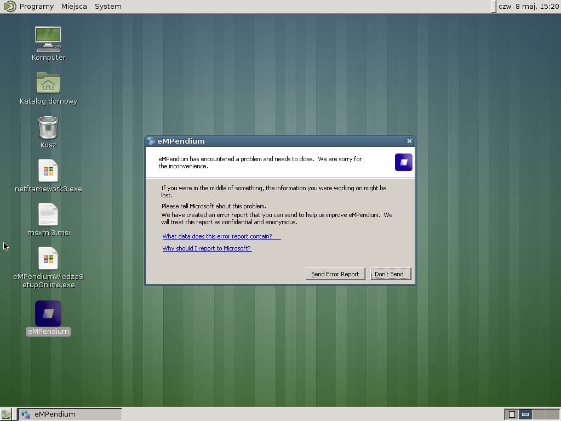Click the 'eMPendium has encountered a problem' message
Image resolution: width=561 pixels, height=421 pixels.
point(260,162)
